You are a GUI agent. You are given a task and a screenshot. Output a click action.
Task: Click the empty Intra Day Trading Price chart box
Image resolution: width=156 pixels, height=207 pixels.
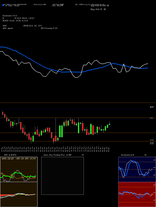click(62, 176)
